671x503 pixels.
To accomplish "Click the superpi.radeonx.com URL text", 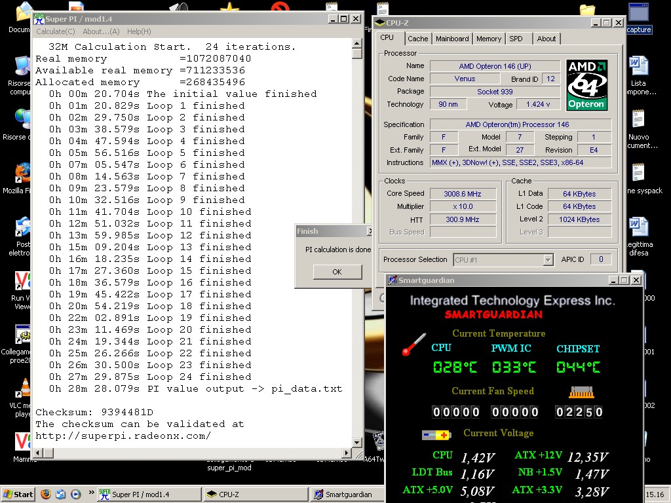I will coord(123,436).
